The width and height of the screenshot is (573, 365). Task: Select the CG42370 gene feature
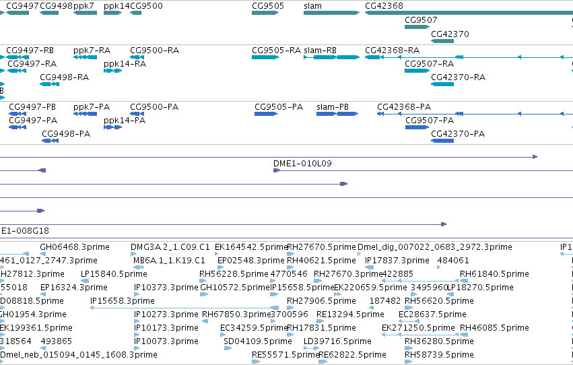click(442, 41)
